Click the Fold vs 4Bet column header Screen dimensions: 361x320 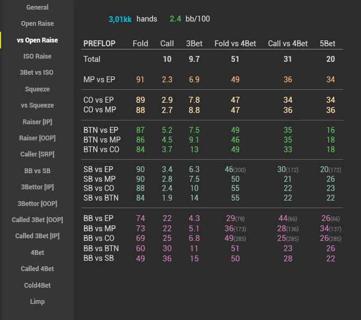point(235,44)
